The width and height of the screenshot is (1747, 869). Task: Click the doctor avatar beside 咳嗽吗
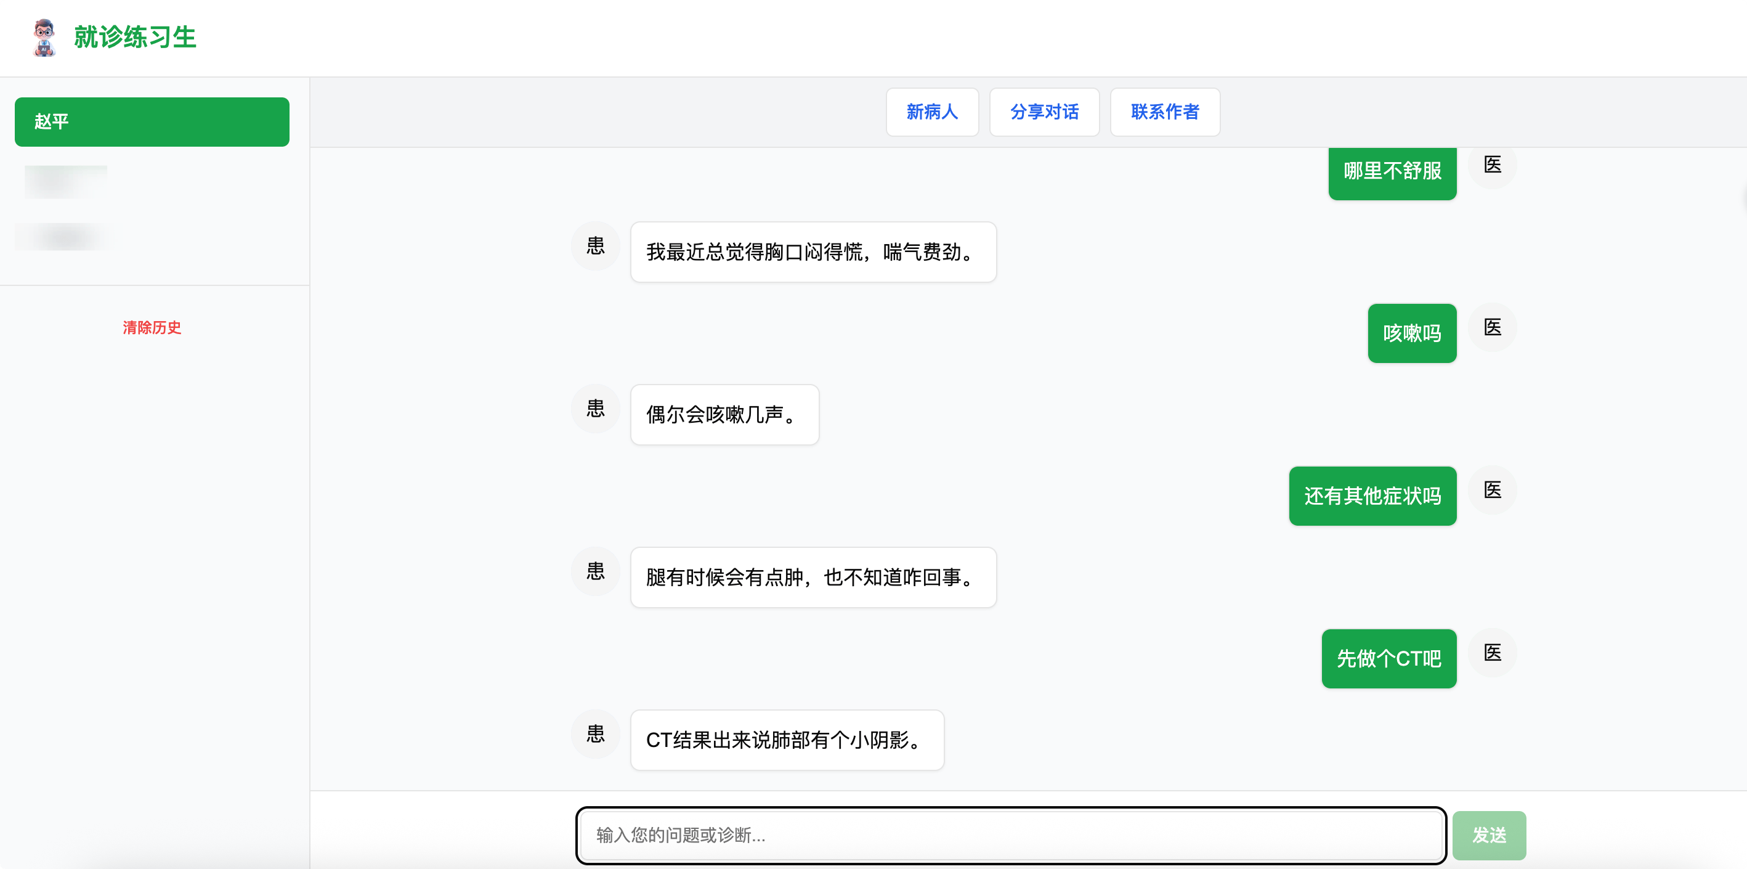point(1491,328)
